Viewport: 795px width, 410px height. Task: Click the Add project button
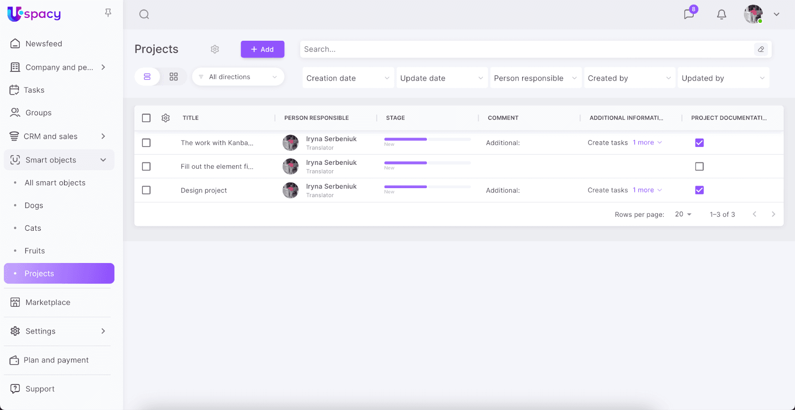(262, 49)
